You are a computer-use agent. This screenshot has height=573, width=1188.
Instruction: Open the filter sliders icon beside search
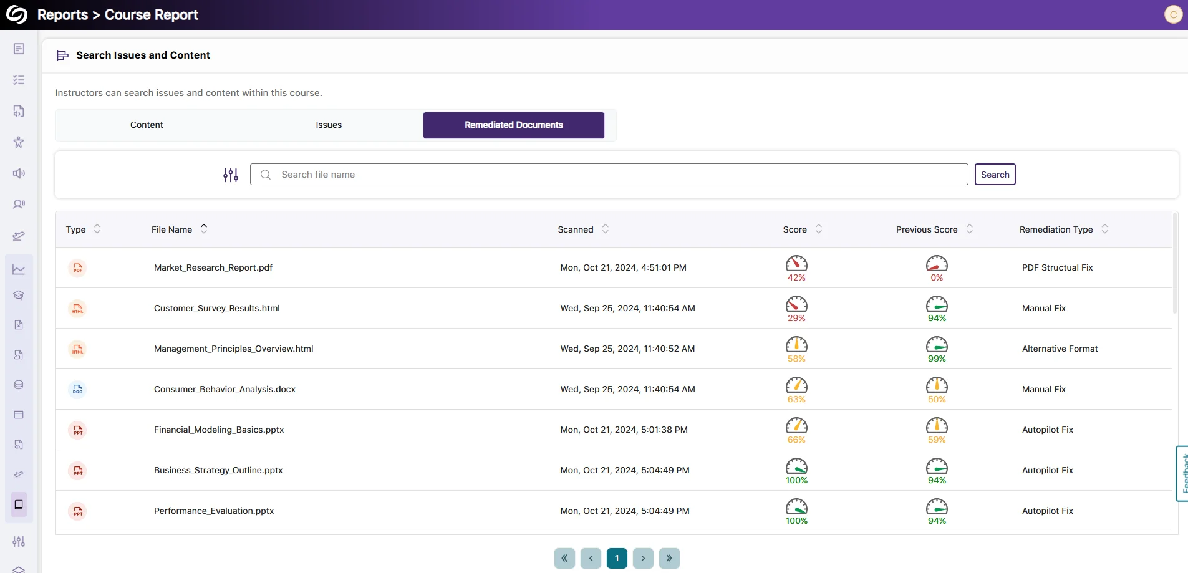(x=231, y=175)
